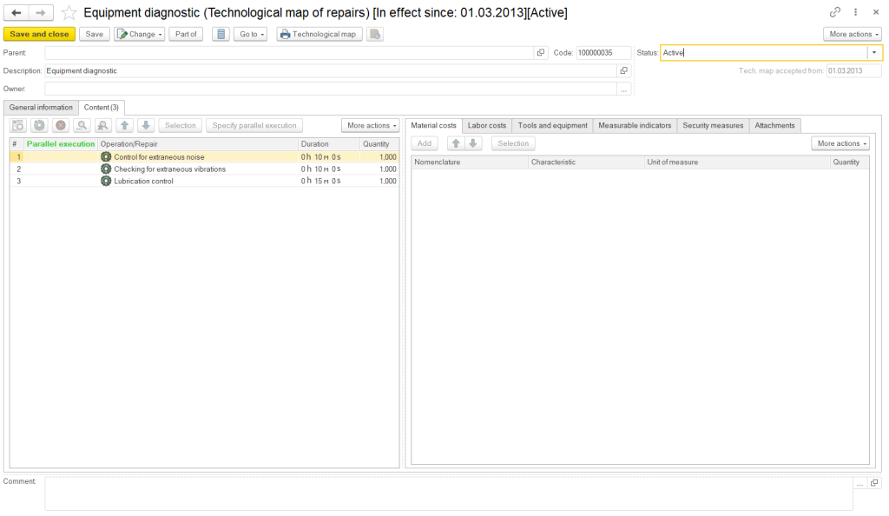Open top-right More actions menu
This screenshot has width=889, height=516.
pos(853,34)
